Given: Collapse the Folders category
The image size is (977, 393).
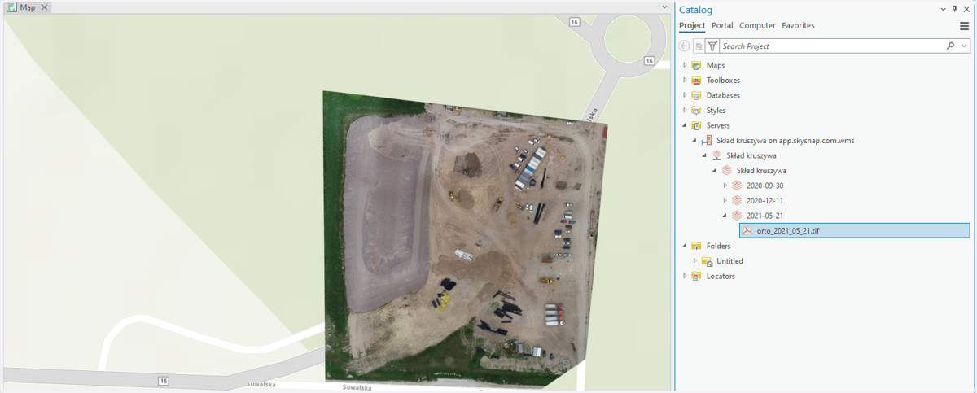Looking at the screenshot, I should [685, 246].
